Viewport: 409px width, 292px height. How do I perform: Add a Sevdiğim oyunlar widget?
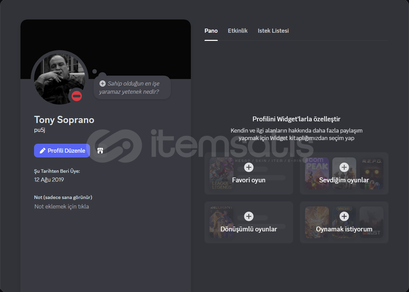pos(344,173)
